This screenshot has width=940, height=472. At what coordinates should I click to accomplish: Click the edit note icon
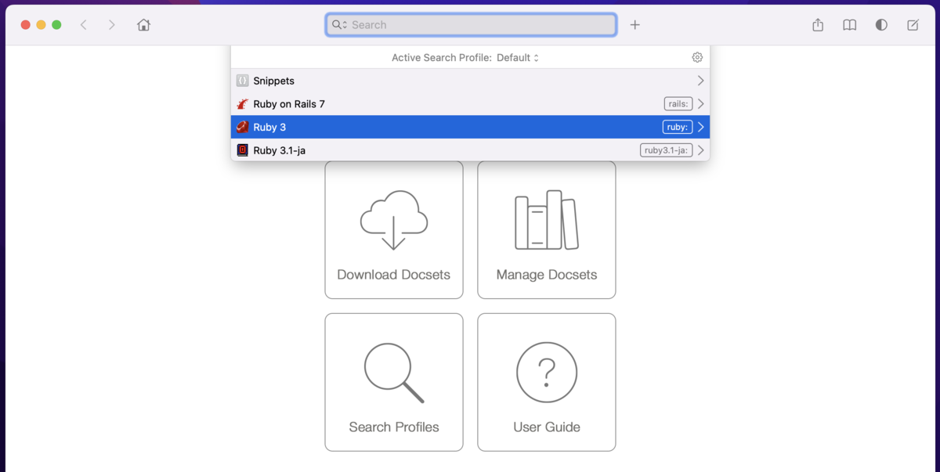[x=913, y=25]
